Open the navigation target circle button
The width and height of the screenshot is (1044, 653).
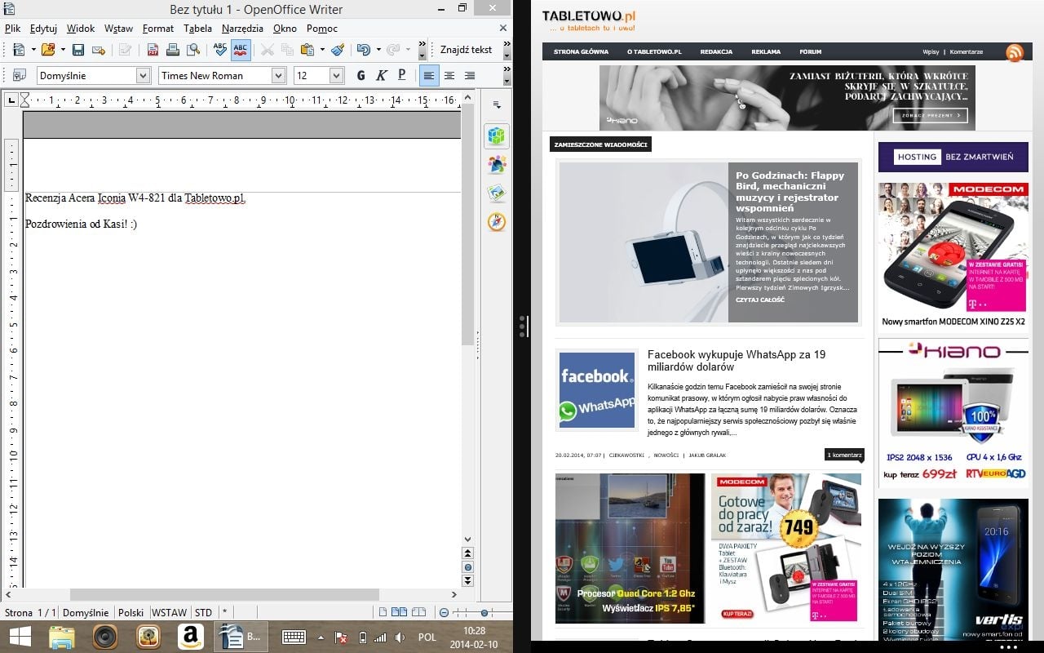(467, 566)
